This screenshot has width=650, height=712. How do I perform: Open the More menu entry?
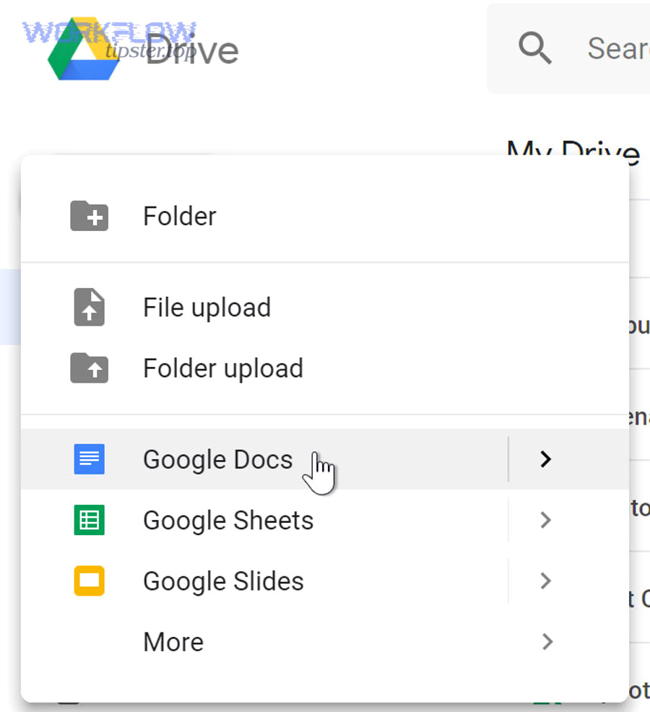[325, 642]
